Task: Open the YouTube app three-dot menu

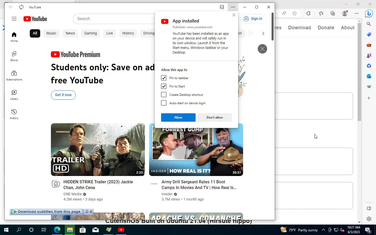Action: click(233, 7)
